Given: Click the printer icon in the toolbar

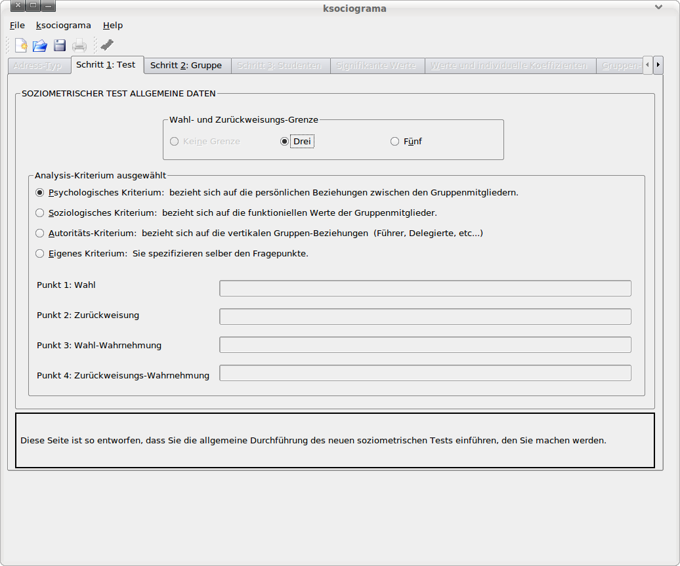Looking at the screenshot, I should (x=79, y=45).
